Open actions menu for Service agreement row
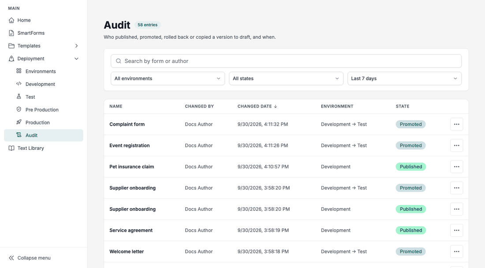 (x=456, y=230)
